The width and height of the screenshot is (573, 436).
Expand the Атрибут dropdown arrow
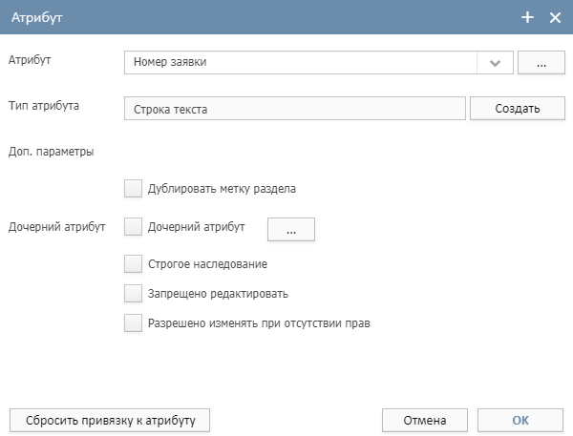pos(495,63)
